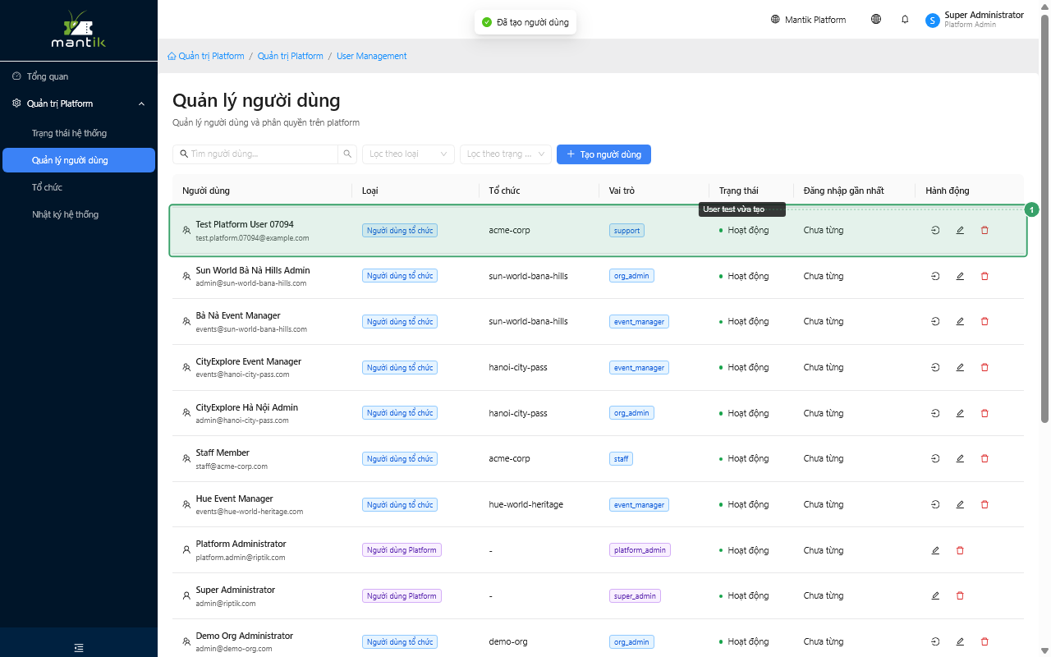Viewport: 1051px width, 657px height.
Task: Open Tổng quan in sidebar
Action: click(x=79, y=76)
